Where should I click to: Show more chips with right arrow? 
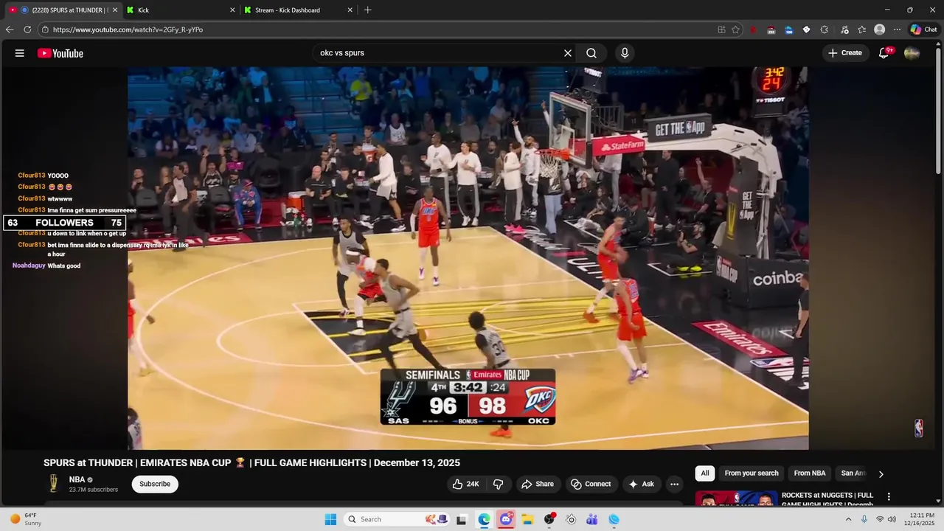[x=881, y=473]
